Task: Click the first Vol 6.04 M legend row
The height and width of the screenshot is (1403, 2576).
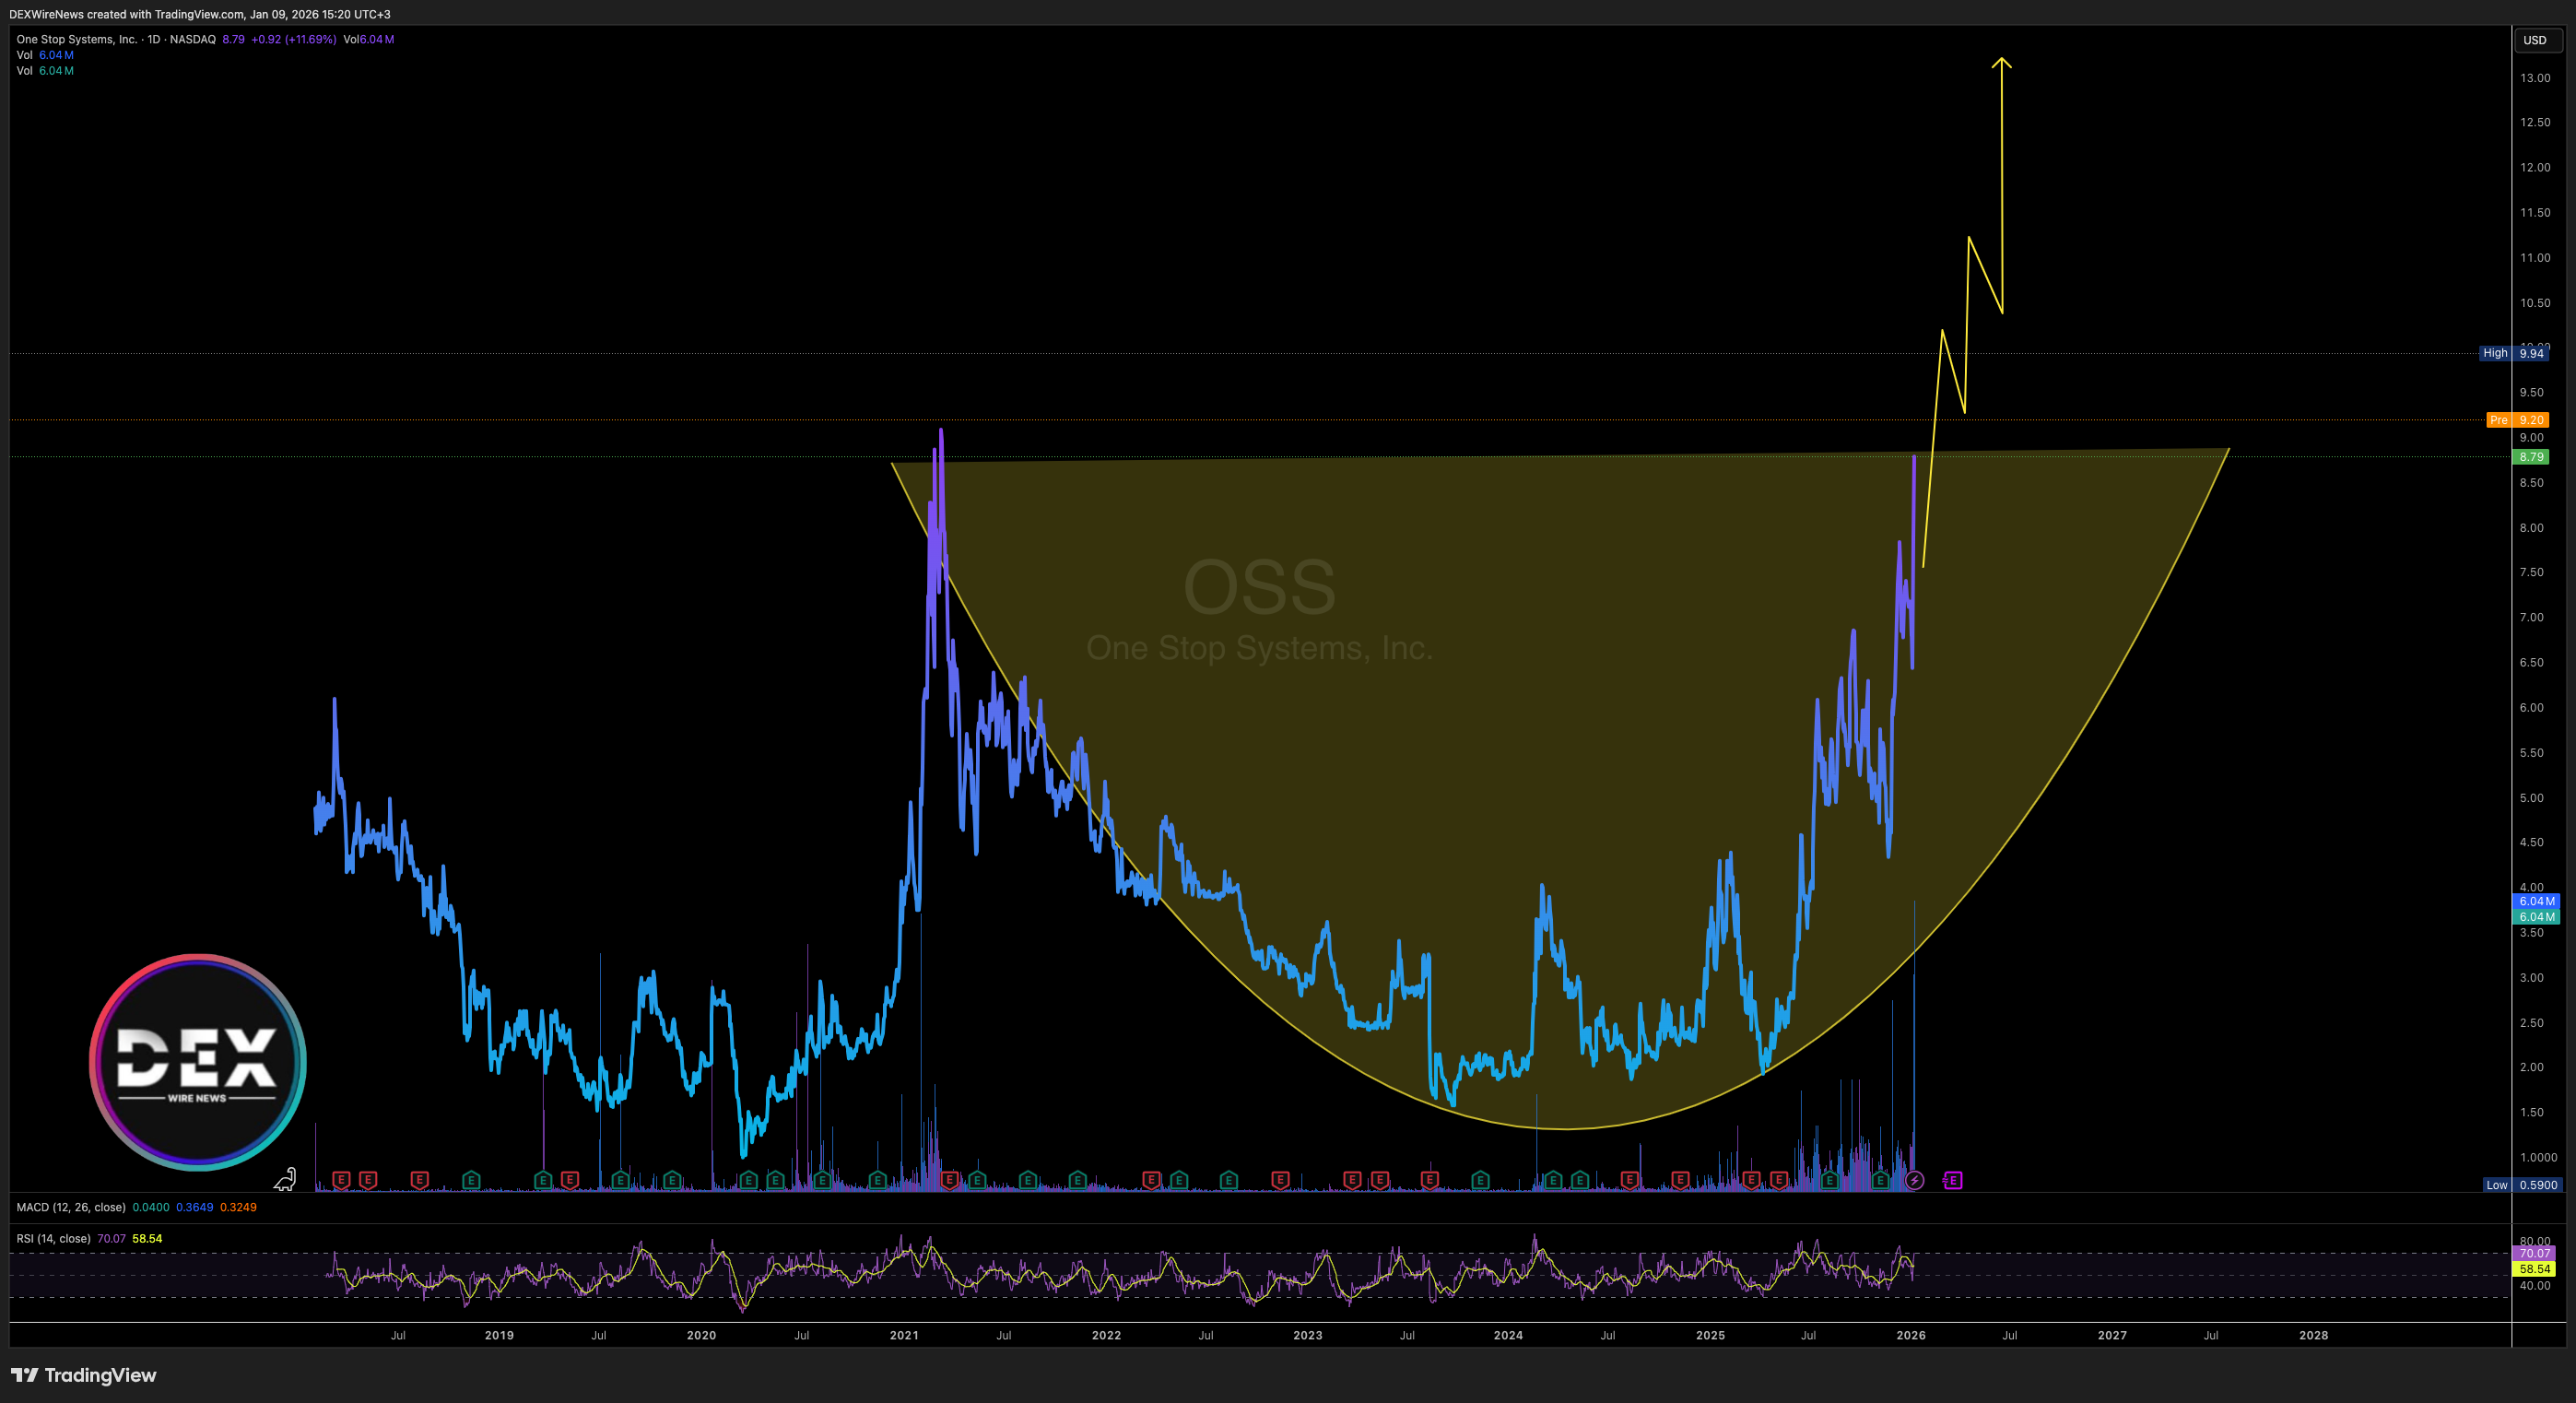Action: click(45, 55)
